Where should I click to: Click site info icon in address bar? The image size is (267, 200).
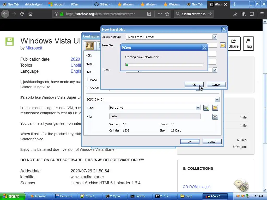click(x=56, y=14)
